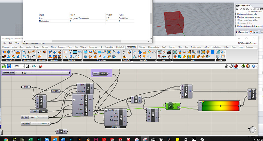Image resolution: width=263 pixels, height=141 pixels.
Task: Expand the preview eye options arrow
Action: (x=37, y=66)
